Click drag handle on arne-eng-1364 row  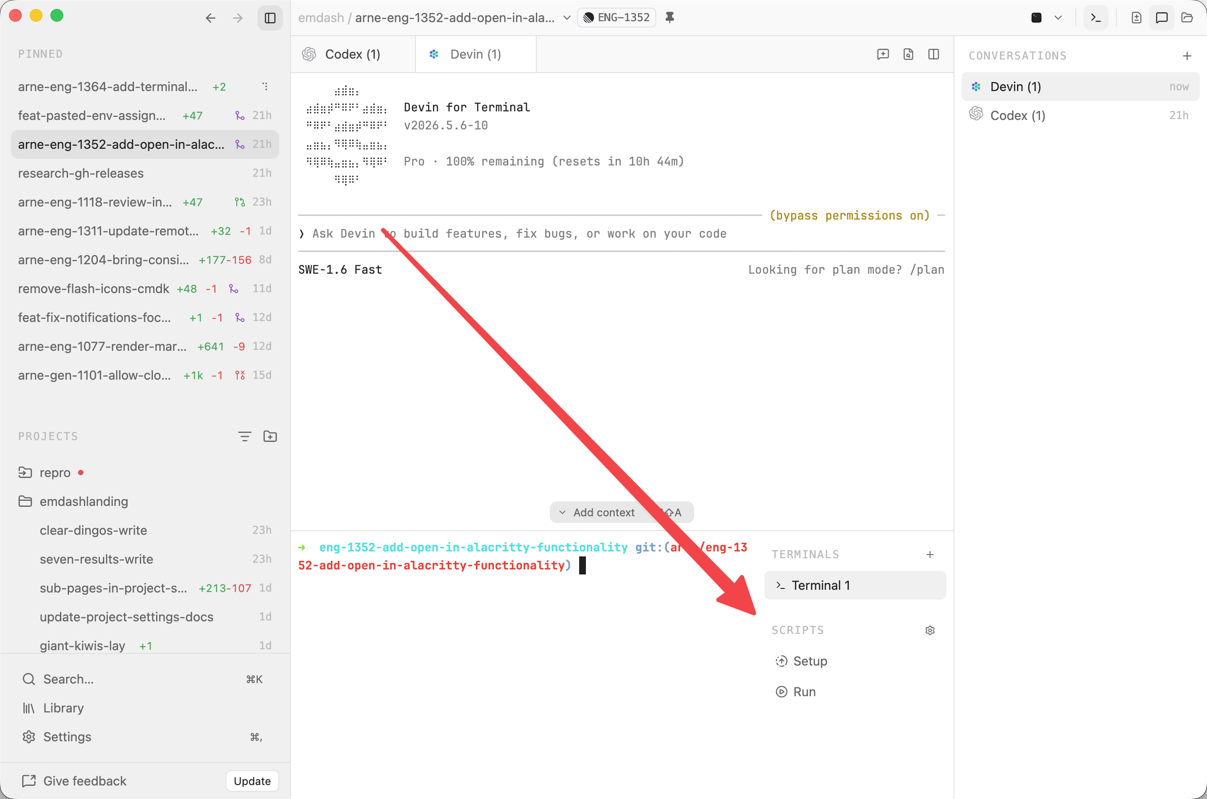265,87
